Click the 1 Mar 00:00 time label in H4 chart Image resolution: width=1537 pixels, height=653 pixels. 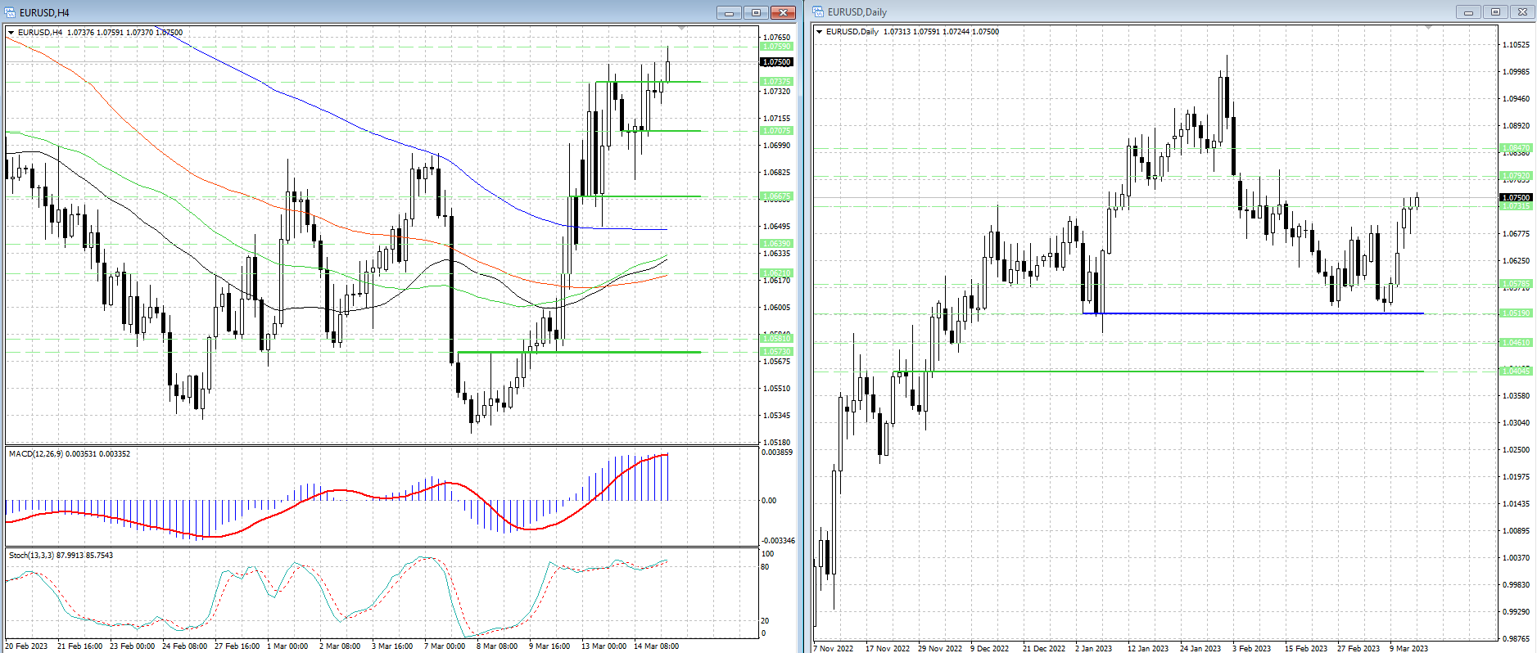[287, 646]
